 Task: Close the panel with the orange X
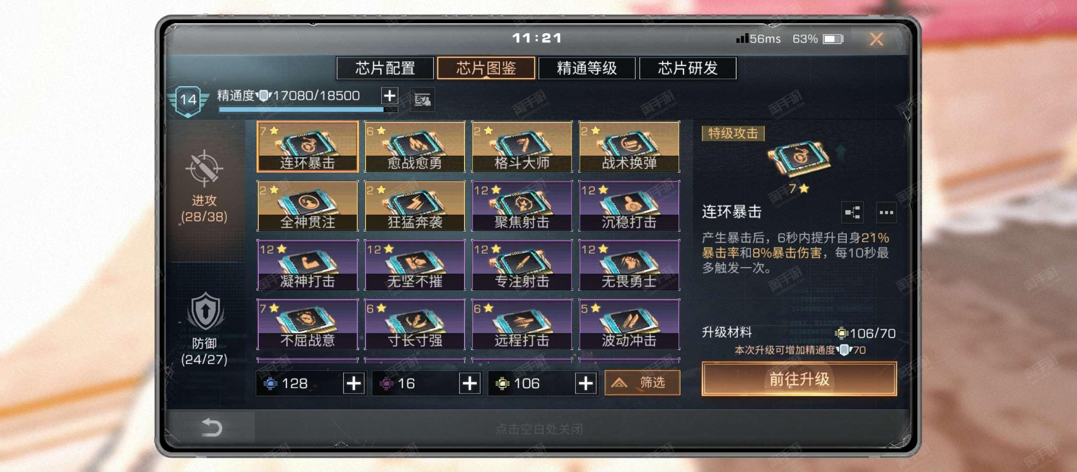pos(876,39)
